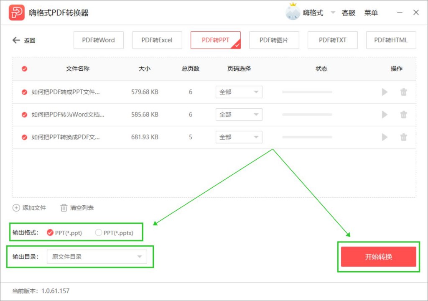Viewport: 428px width, 301px height.
Task: Click the 开始转换 button
Action: click(378, 257)
